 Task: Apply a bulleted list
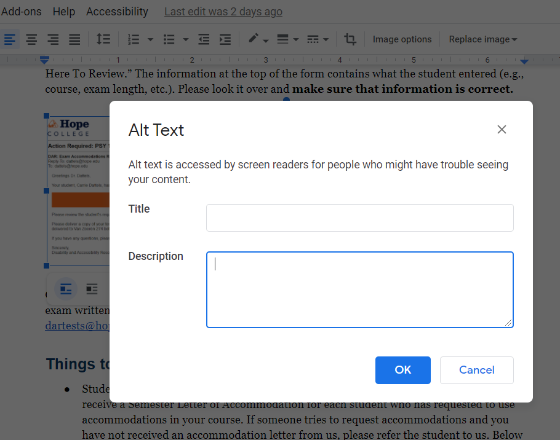tap(170, 39)
